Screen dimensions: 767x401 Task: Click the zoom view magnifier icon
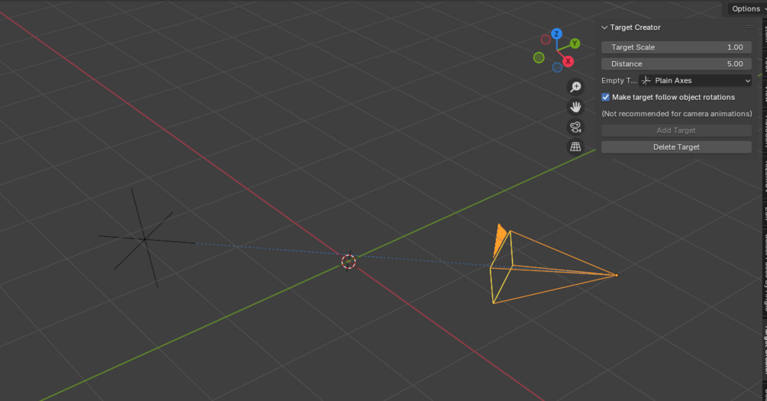click(x=575, y=87)
